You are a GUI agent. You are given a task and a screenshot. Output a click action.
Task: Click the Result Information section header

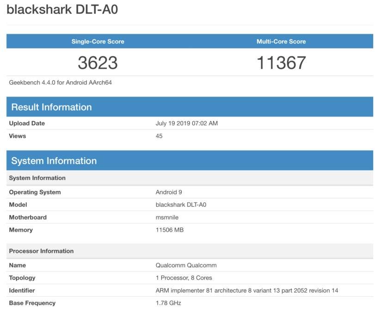[51, 107]
